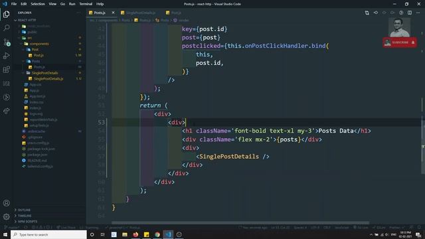Click in the Windows search box
Screen dimensions: 425x239
48,234
